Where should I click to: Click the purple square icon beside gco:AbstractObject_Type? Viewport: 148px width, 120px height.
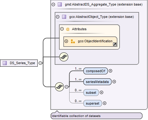click(64, 17)
